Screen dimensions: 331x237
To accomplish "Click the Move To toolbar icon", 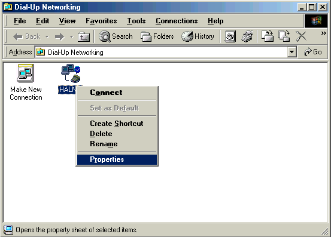I will pos(268,36).
